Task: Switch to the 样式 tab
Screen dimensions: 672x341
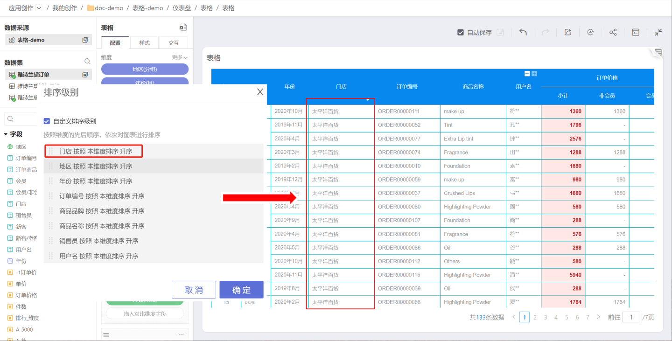Action: pyautogui.click(x=144, y=43)
